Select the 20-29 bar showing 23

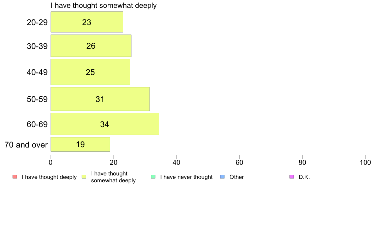click(x=87, y=22)
